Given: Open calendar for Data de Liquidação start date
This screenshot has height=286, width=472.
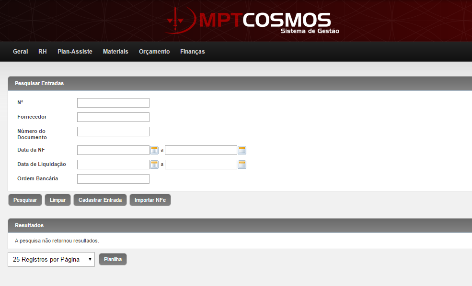Looking at the screenshot, I should (x=154, y=165).
